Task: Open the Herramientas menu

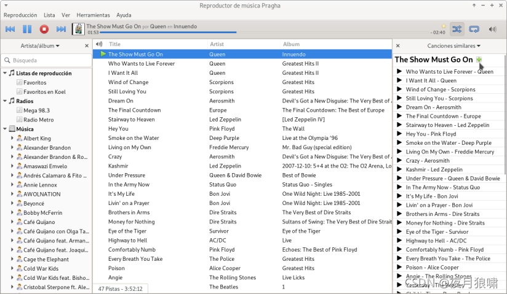Action: pyautogui.click(x=93, y=15)
